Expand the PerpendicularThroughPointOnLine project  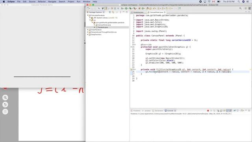(x=88, y=32)
